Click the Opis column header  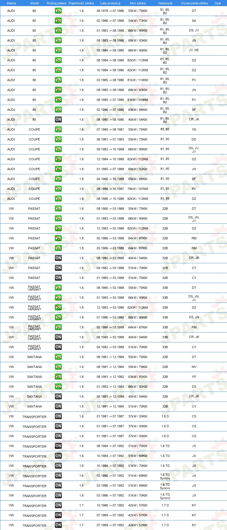coord(218,3)
